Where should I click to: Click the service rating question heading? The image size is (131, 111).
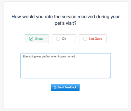coord(65,20)
